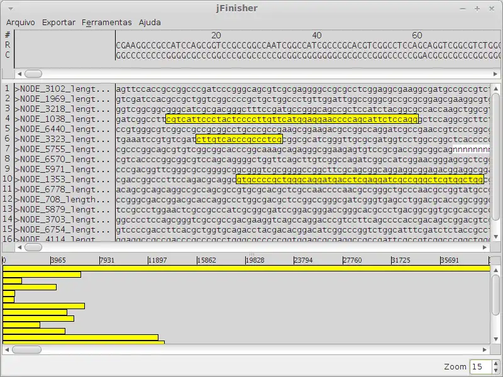Click down arrow of coverage chart vertical scrollbar

coord(495,339)
